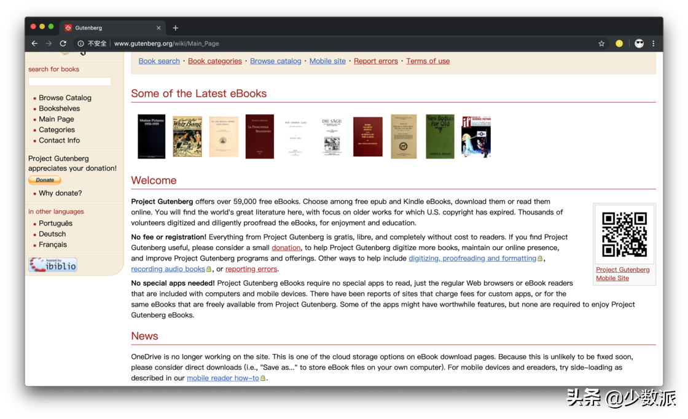Click the Welcome section heading
The width and height of the screenshot is (688, 419).
(154, 181)
